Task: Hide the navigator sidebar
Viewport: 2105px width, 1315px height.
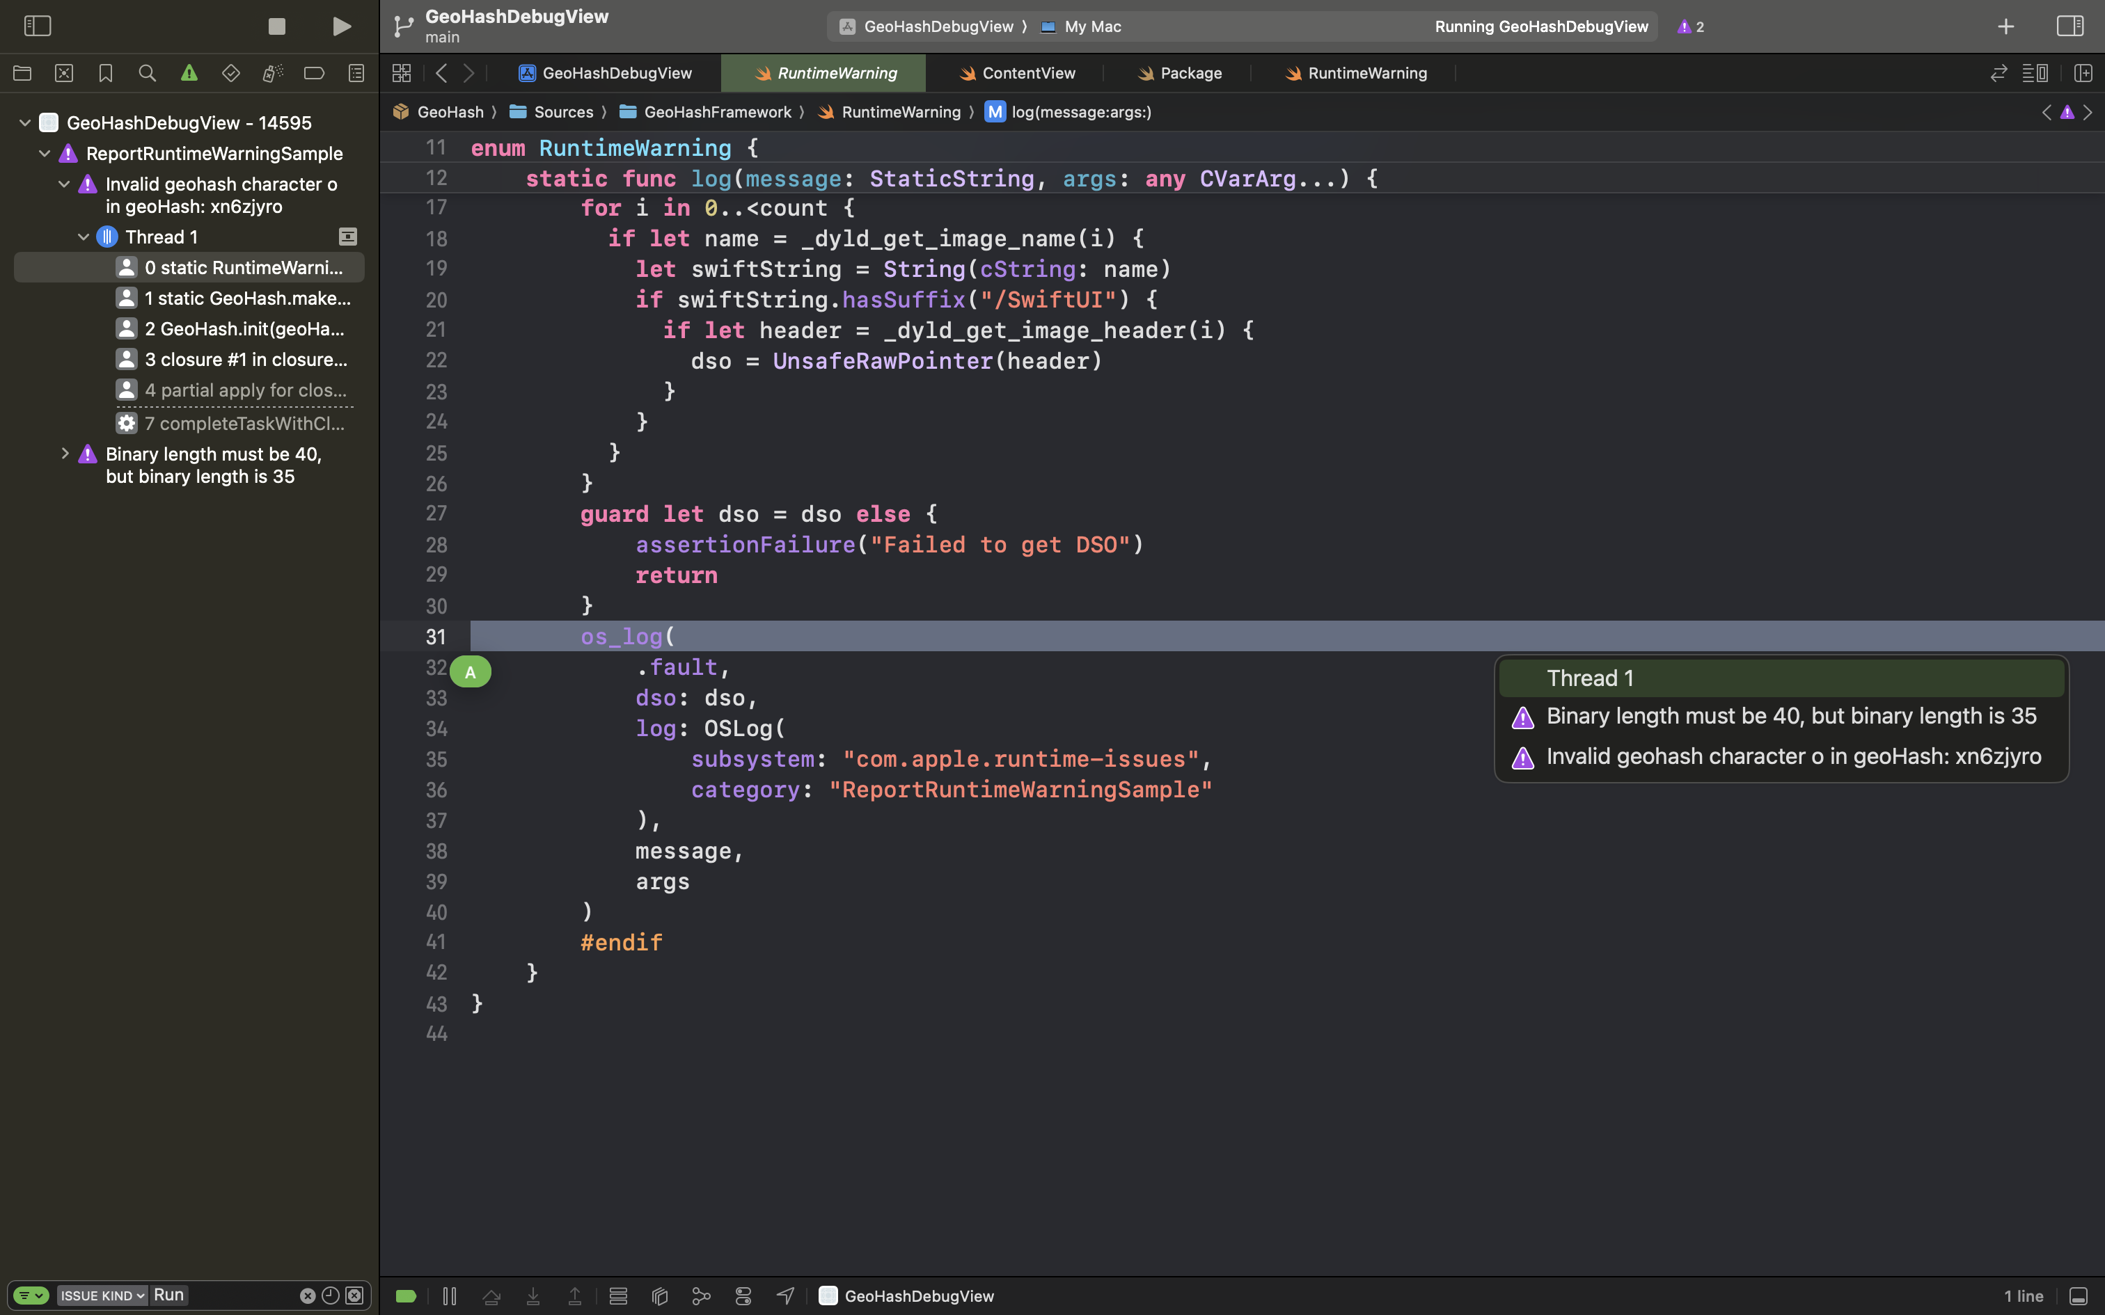Action: coord(38,26)
